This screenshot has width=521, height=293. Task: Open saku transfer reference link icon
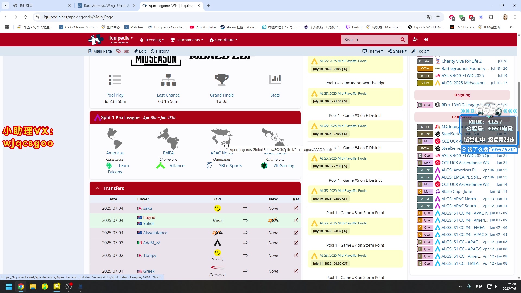296,208
